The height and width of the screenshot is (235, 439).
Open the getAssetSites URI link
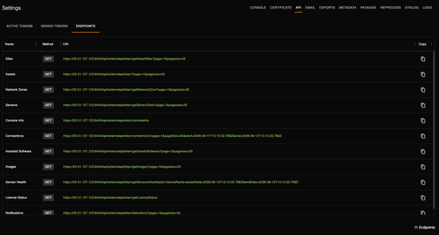tap(124, 58)
